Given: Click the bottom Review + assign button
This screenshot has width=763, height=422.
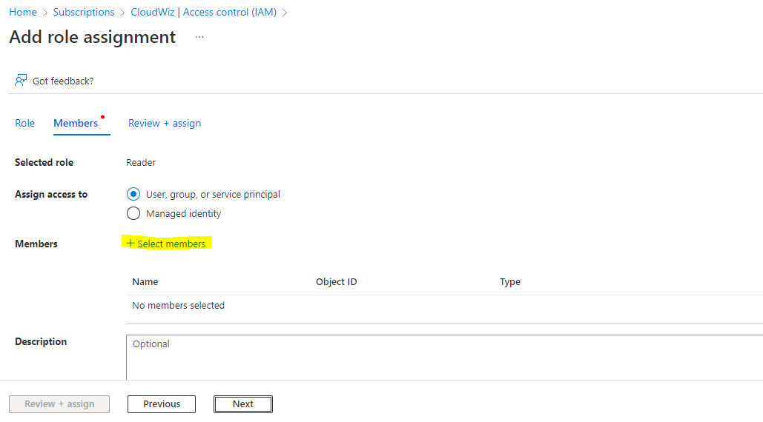Looking at the screenshot, I should 59,404.
